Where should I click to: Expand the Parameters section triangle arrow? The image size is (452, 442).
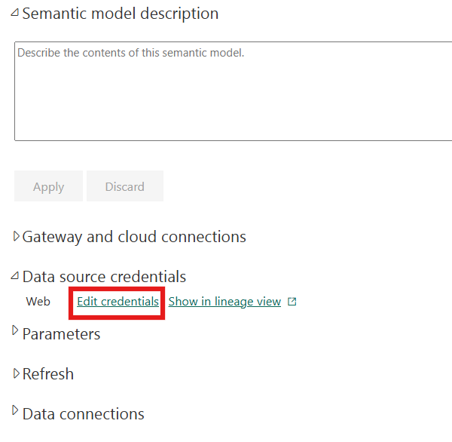tap(17, 332)
